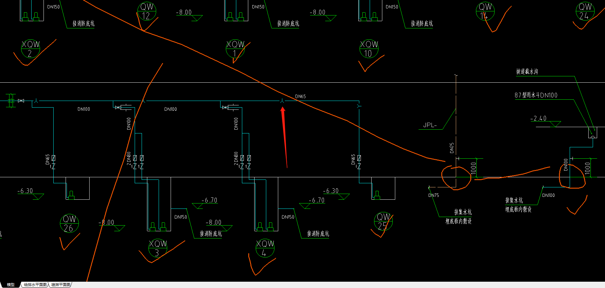Click the -2.40 elevation triangle marker
Viewport: 605px width, 288px height.
[x=555, y=124]
